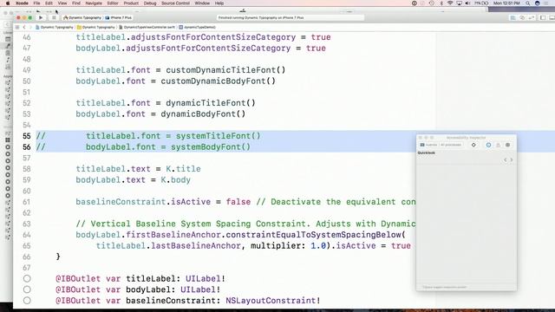Open the File menu
Image resolution: width=555 pixels, height=312 pixels.
36,3
